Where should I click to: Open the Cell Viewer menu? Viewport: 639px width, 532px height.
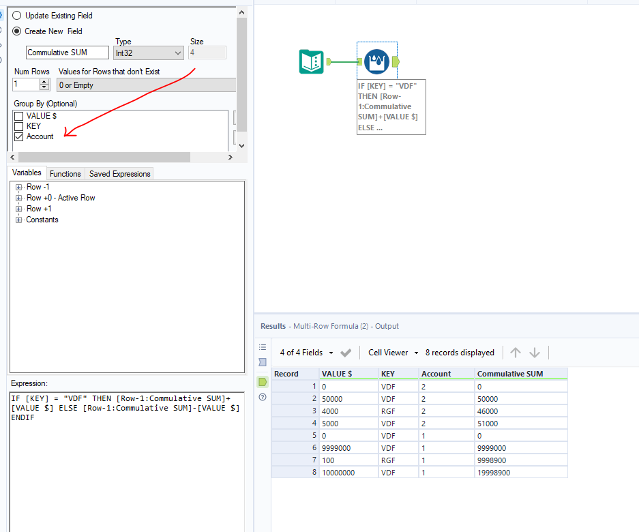tap(393, 353)
